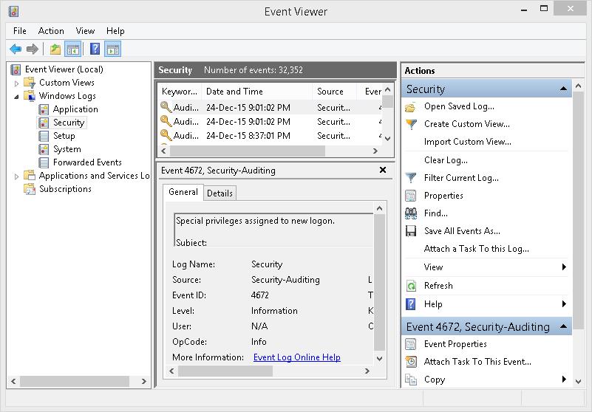The height and width of the screenshot is (412, 592).
Task: Click the binoculars Find icon
Action: [411, 213]
